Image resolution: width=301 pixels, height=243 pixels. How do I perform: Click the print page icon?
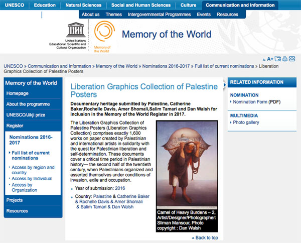coord(285,59)
